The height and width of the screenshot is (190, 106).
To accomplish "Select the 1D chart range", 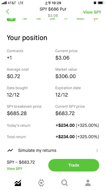I will click(x=11, y=19).
